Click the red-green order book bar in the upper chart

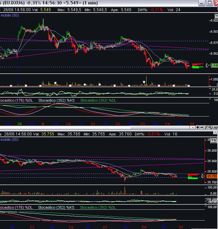click(198, 66)
